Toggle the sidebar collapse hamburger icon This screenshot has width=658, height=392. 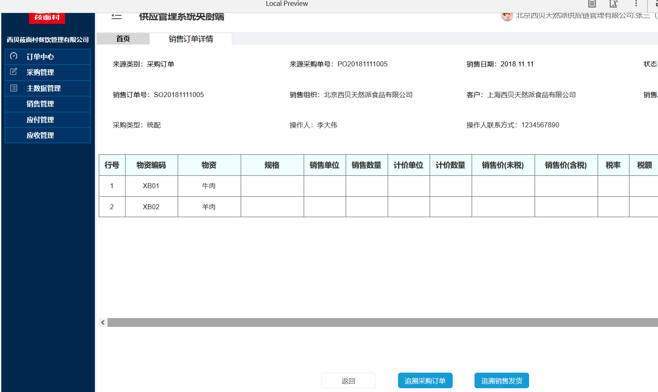[x=116, y=17]
